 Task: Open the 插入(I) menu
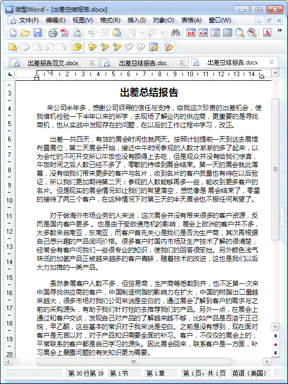coord(137,20)
